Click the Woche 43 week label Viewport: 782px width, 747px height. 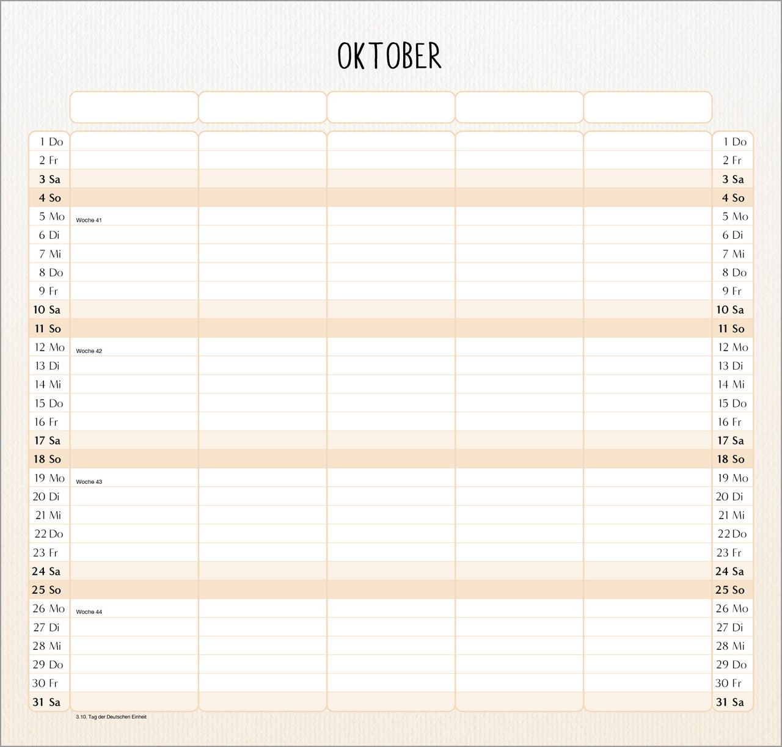pyautogui.click(x=89, y=482)
